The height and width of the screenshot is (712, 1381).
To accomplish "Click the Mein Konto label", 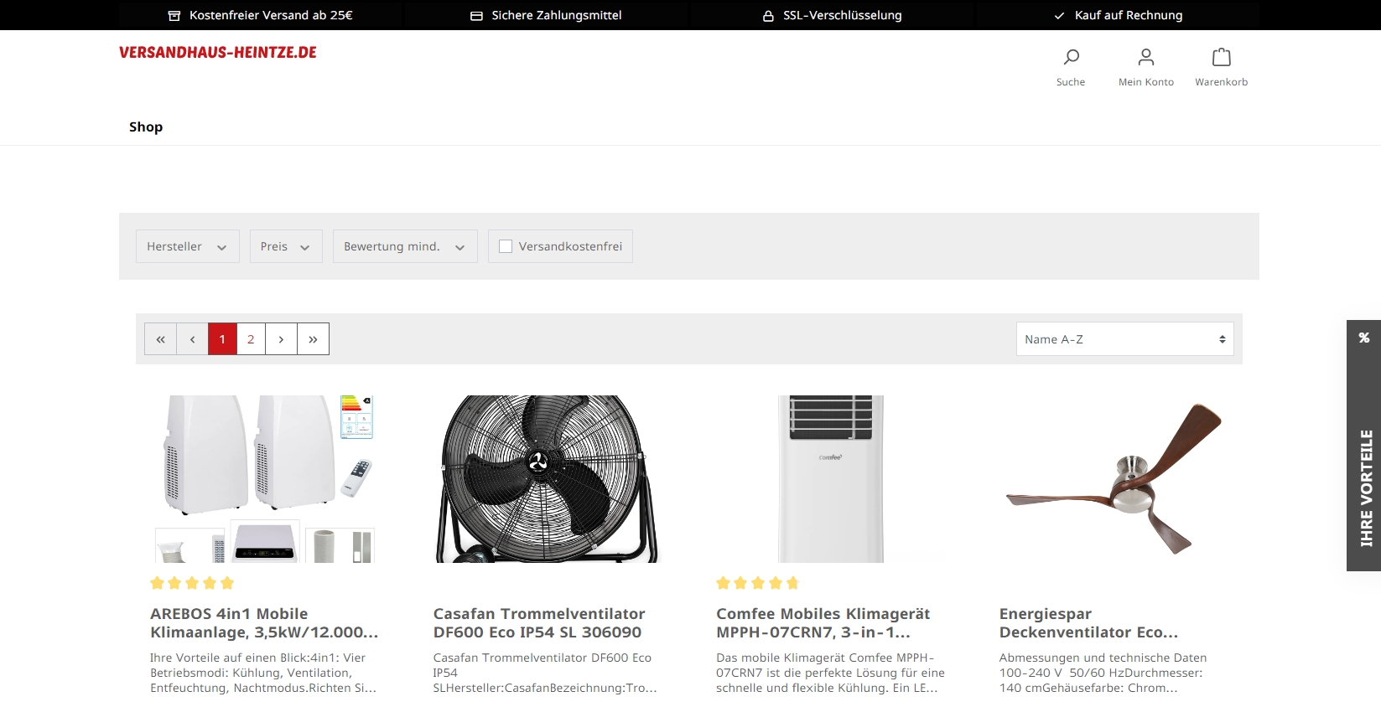I will click(x=1146, y=82).
